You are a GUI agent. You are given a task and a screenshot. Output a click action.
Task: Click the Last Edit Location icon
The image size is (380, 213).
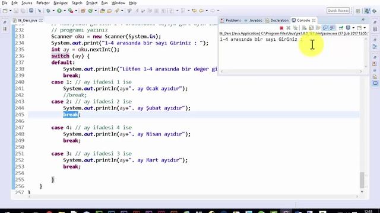click(x=194, y=11)
